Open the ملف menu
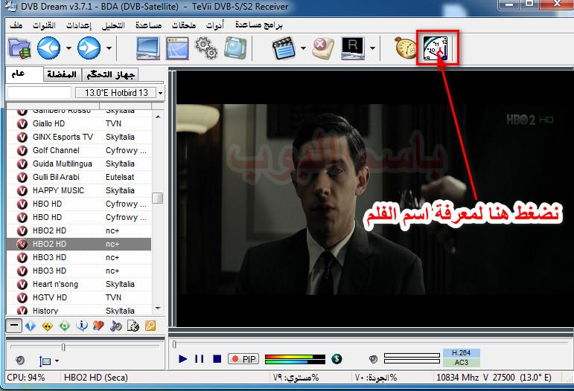Image resolution: width=574 pixels, height=391 pixels. coord(16,25)
